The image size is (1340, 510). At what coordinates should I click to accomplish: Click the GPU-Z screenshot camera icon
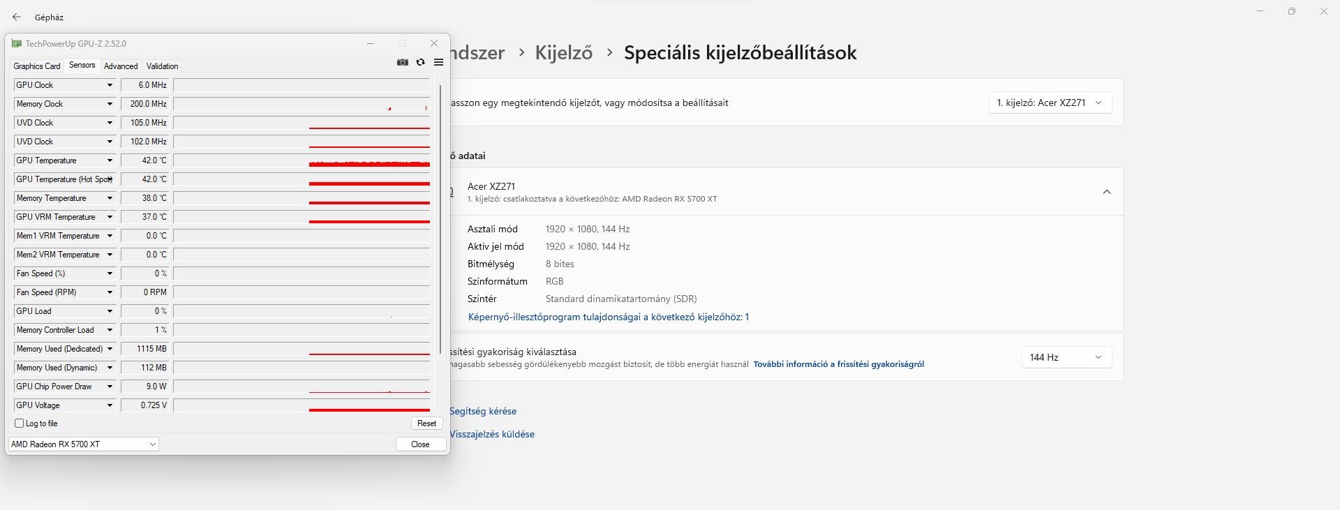[x=403, y=62]
